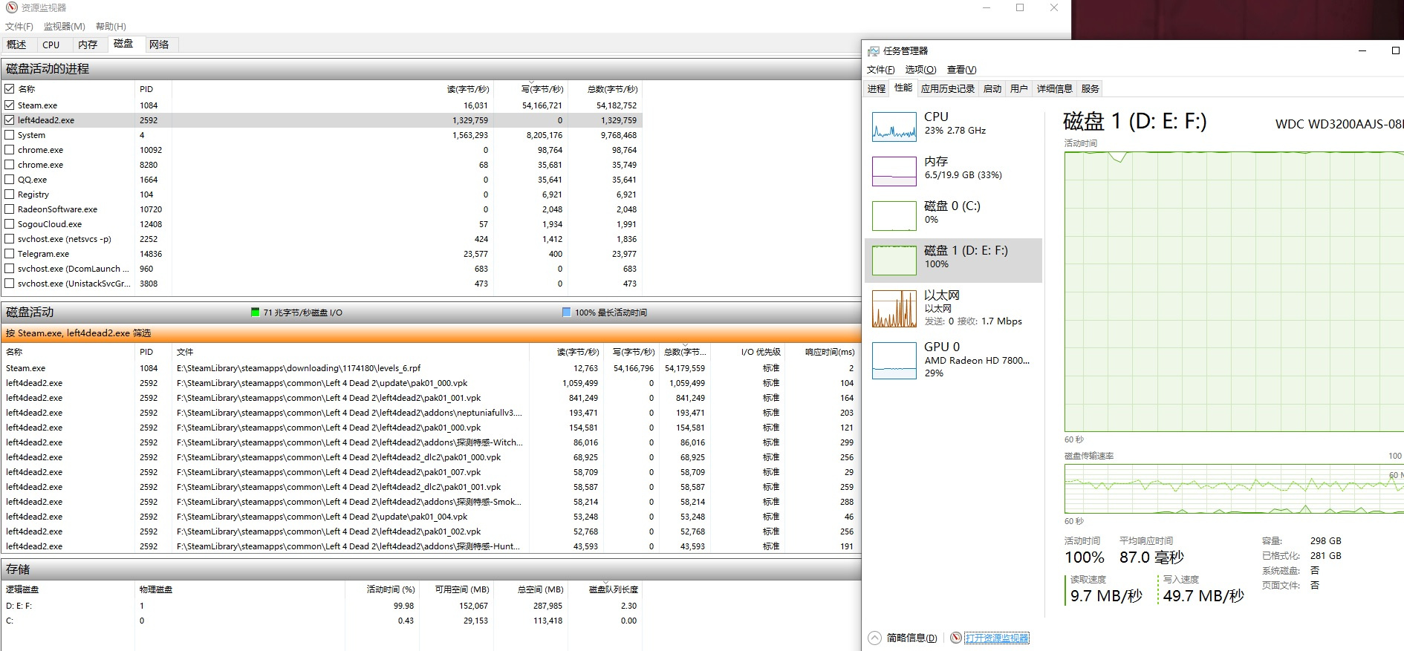1404x651 pixels.
Task: Sort processes by 总数(字节/秒) column header
Action: 612,89
